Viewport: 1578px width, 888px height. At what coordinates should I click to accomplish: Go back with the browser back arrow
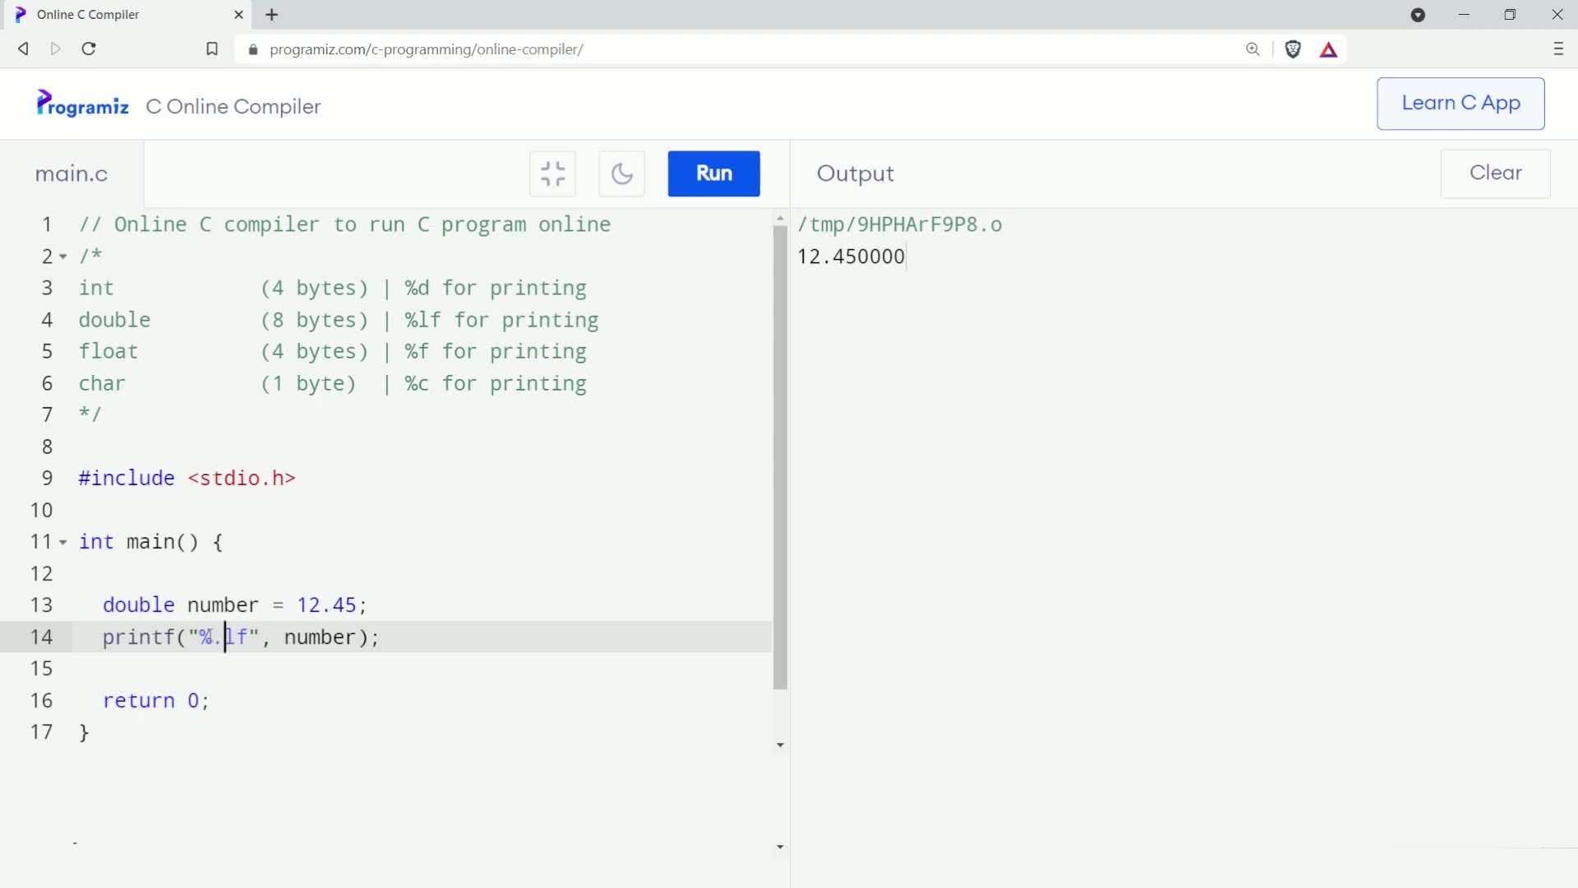23,49
